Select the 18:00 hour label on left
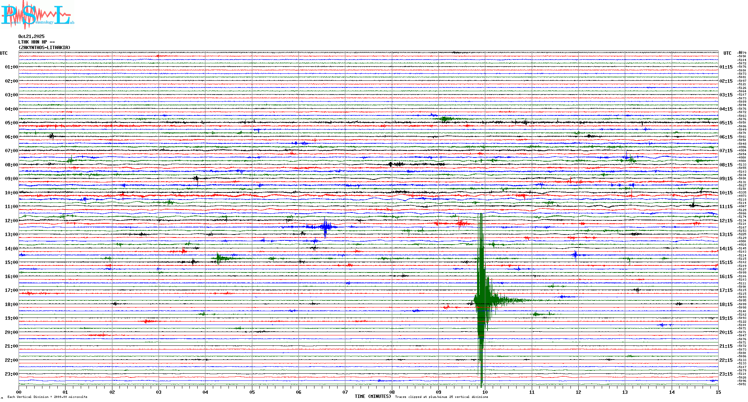Screen dimensions: 748x402 point(11,304)
